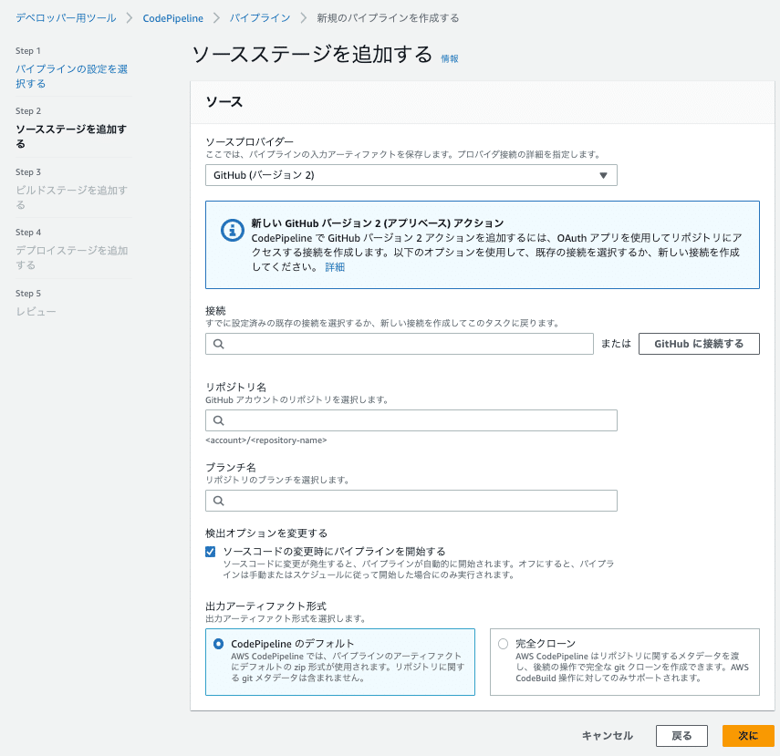Viewport: 780px width, 756px height.
Task: Click the キャンセル button
Action: coord(608,736)
